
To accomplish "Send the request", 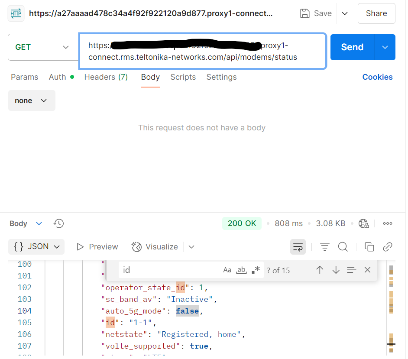I will pyautogui.click(x=352, y=47).
